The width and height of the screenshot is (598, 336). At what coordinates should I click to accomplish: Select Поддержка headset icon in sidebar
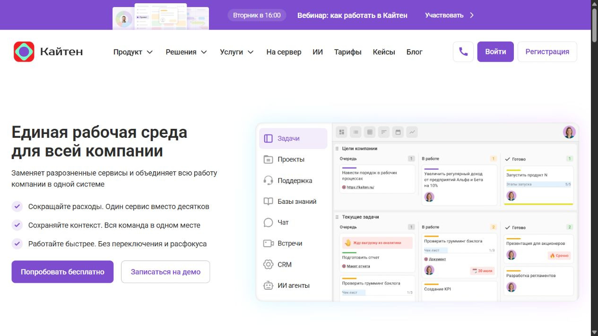[269, 181]
